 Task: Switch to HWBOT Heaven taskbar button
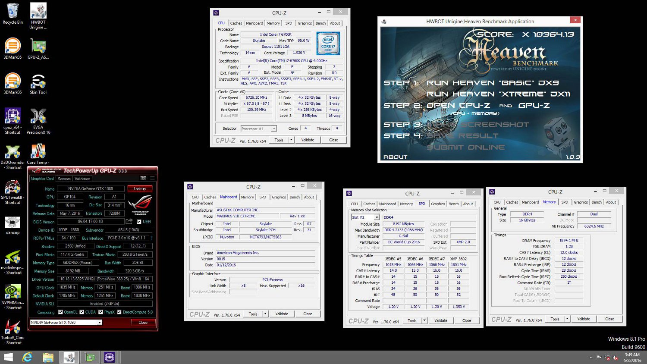click(69, 357)
